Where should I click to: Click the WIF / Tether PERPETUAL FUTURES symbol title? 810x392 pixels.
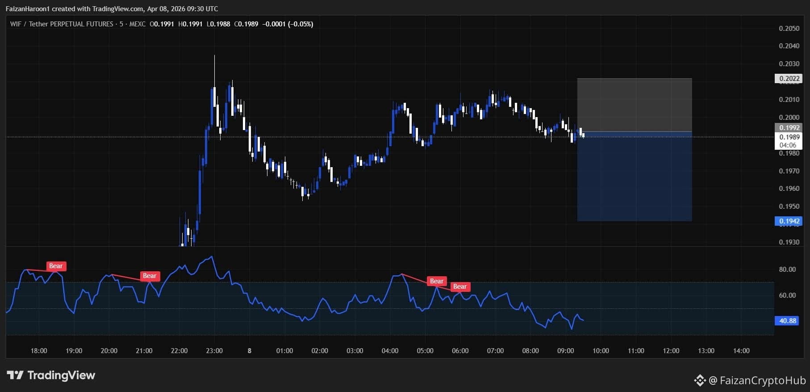62,24
